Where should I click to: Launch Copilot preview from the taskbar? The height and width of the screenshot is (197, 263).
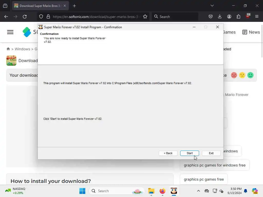pos(255,191)
